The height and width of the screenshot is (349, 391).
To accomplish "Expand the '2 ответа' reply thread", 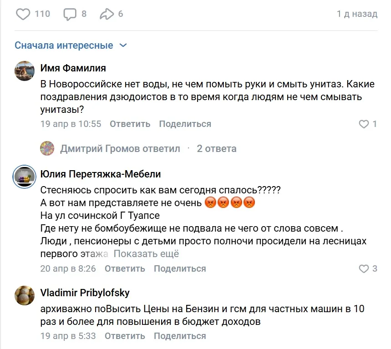I will 216,148.
